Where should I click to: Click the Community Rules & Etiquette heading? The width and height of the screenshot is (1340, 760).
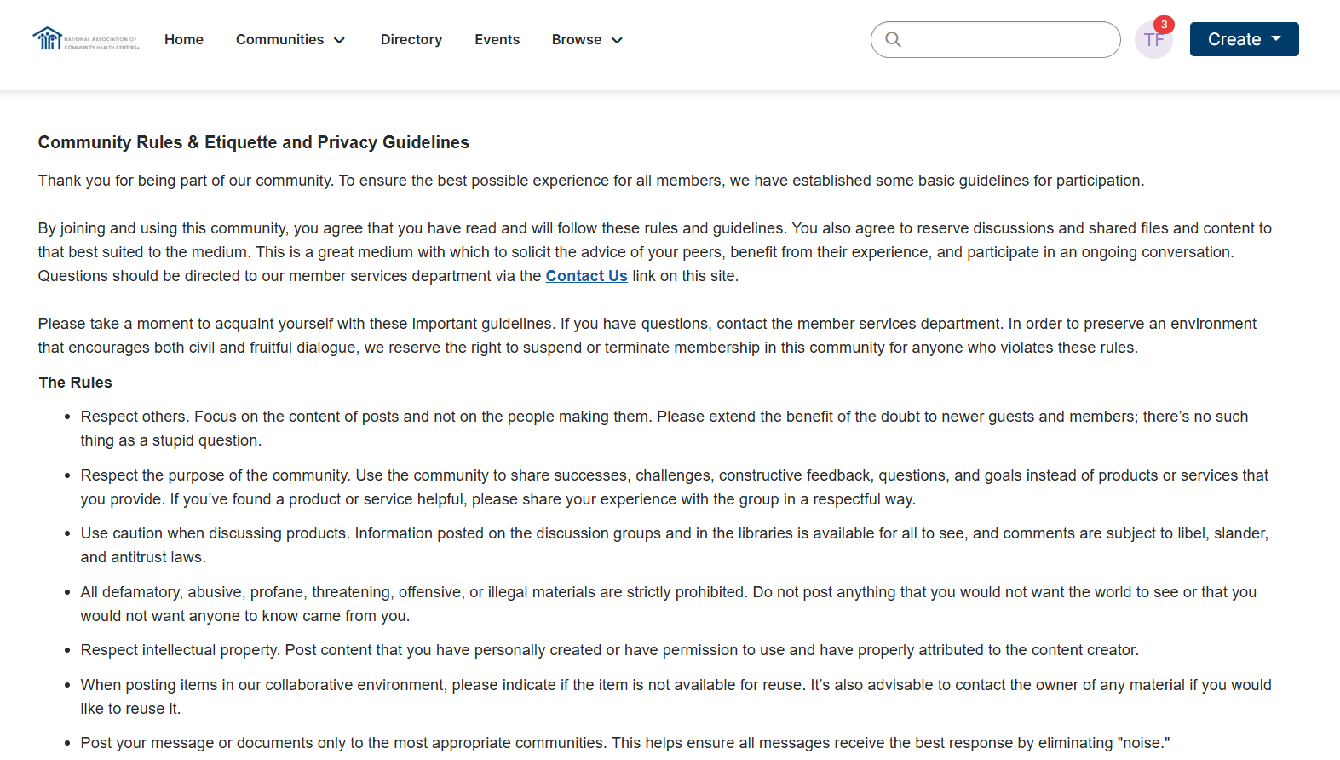[x=254, y=142]
